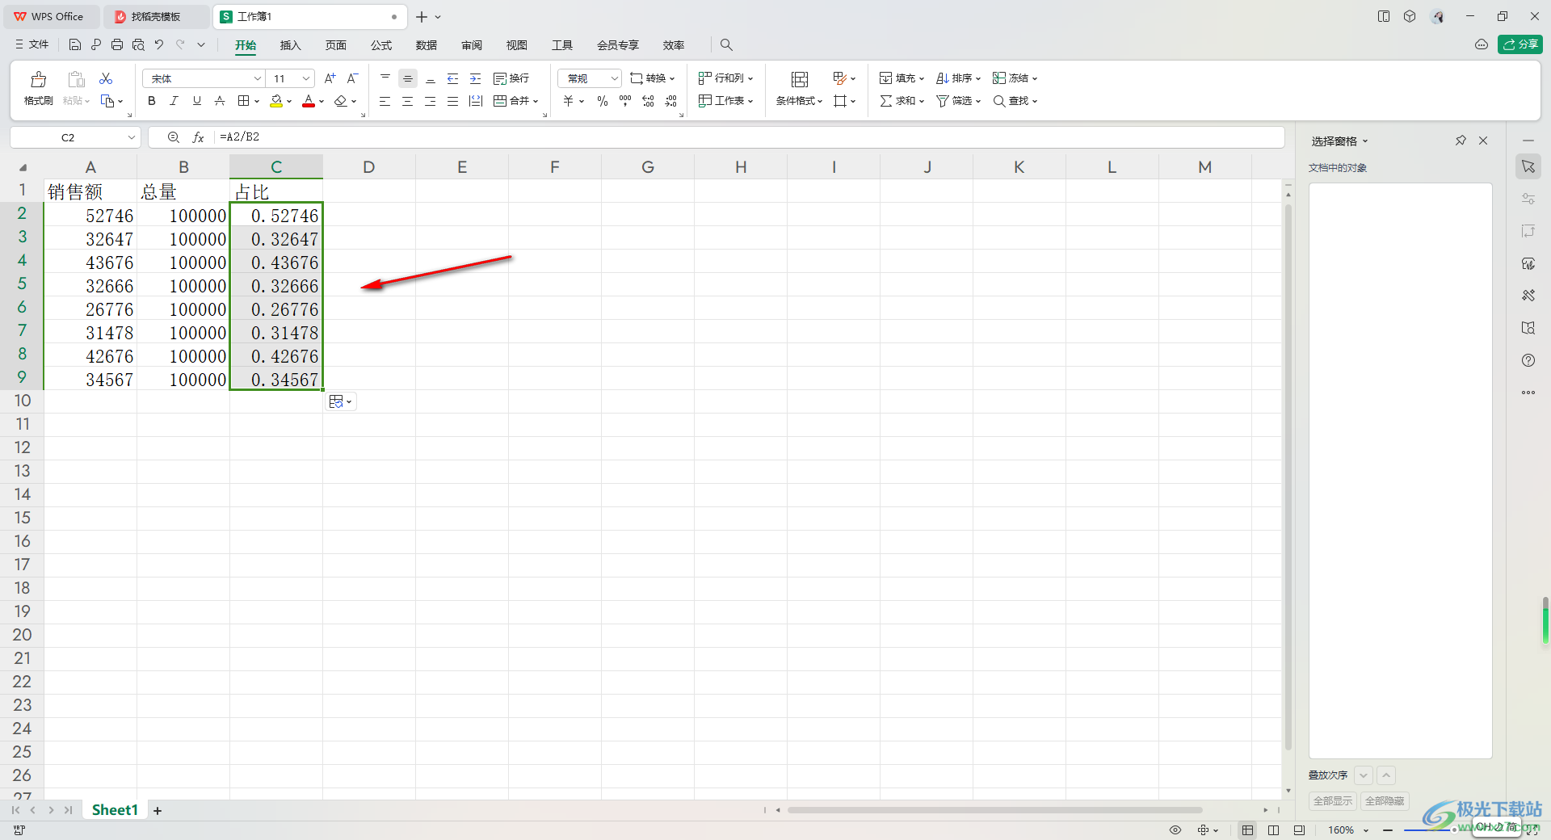This screenshot has height=840, width=1551.
Task: Select top vertical alignment
Action: tap(385, 78)
